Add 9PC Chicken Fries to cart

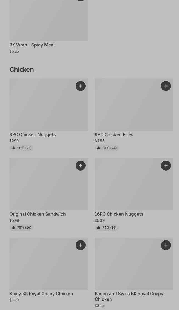click(x=166, y=86)
